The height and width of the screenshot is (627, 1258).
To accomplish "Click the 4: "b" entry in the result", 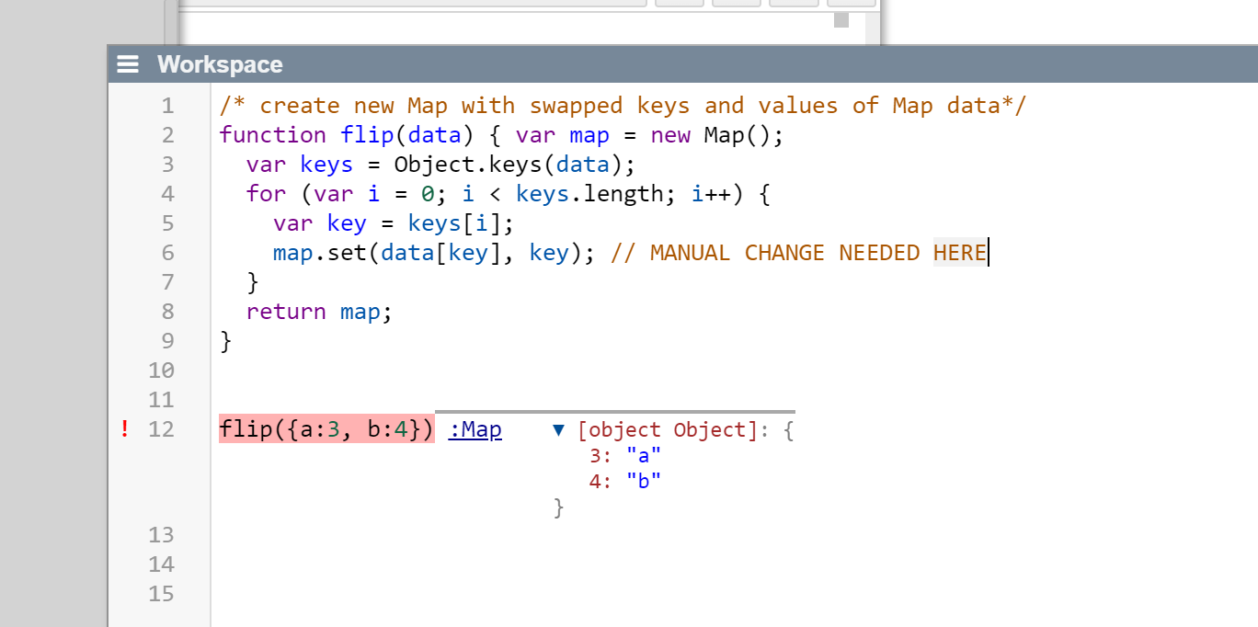I will click(x=624, y=481).
